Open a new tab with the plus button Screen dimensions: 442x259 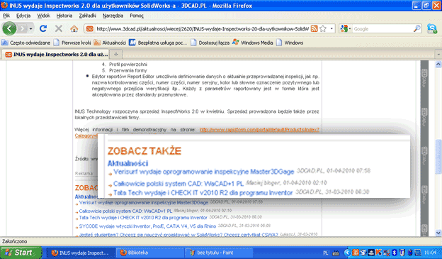(116, 54)
